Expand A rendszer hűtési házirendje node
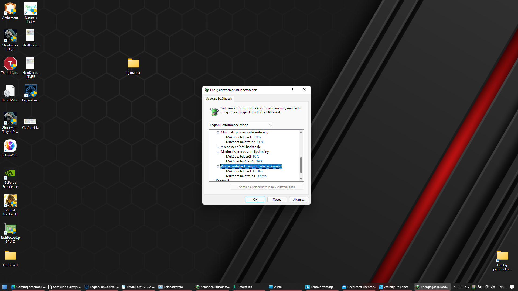Viewport: 518px width, 291px height. point(218,147)
